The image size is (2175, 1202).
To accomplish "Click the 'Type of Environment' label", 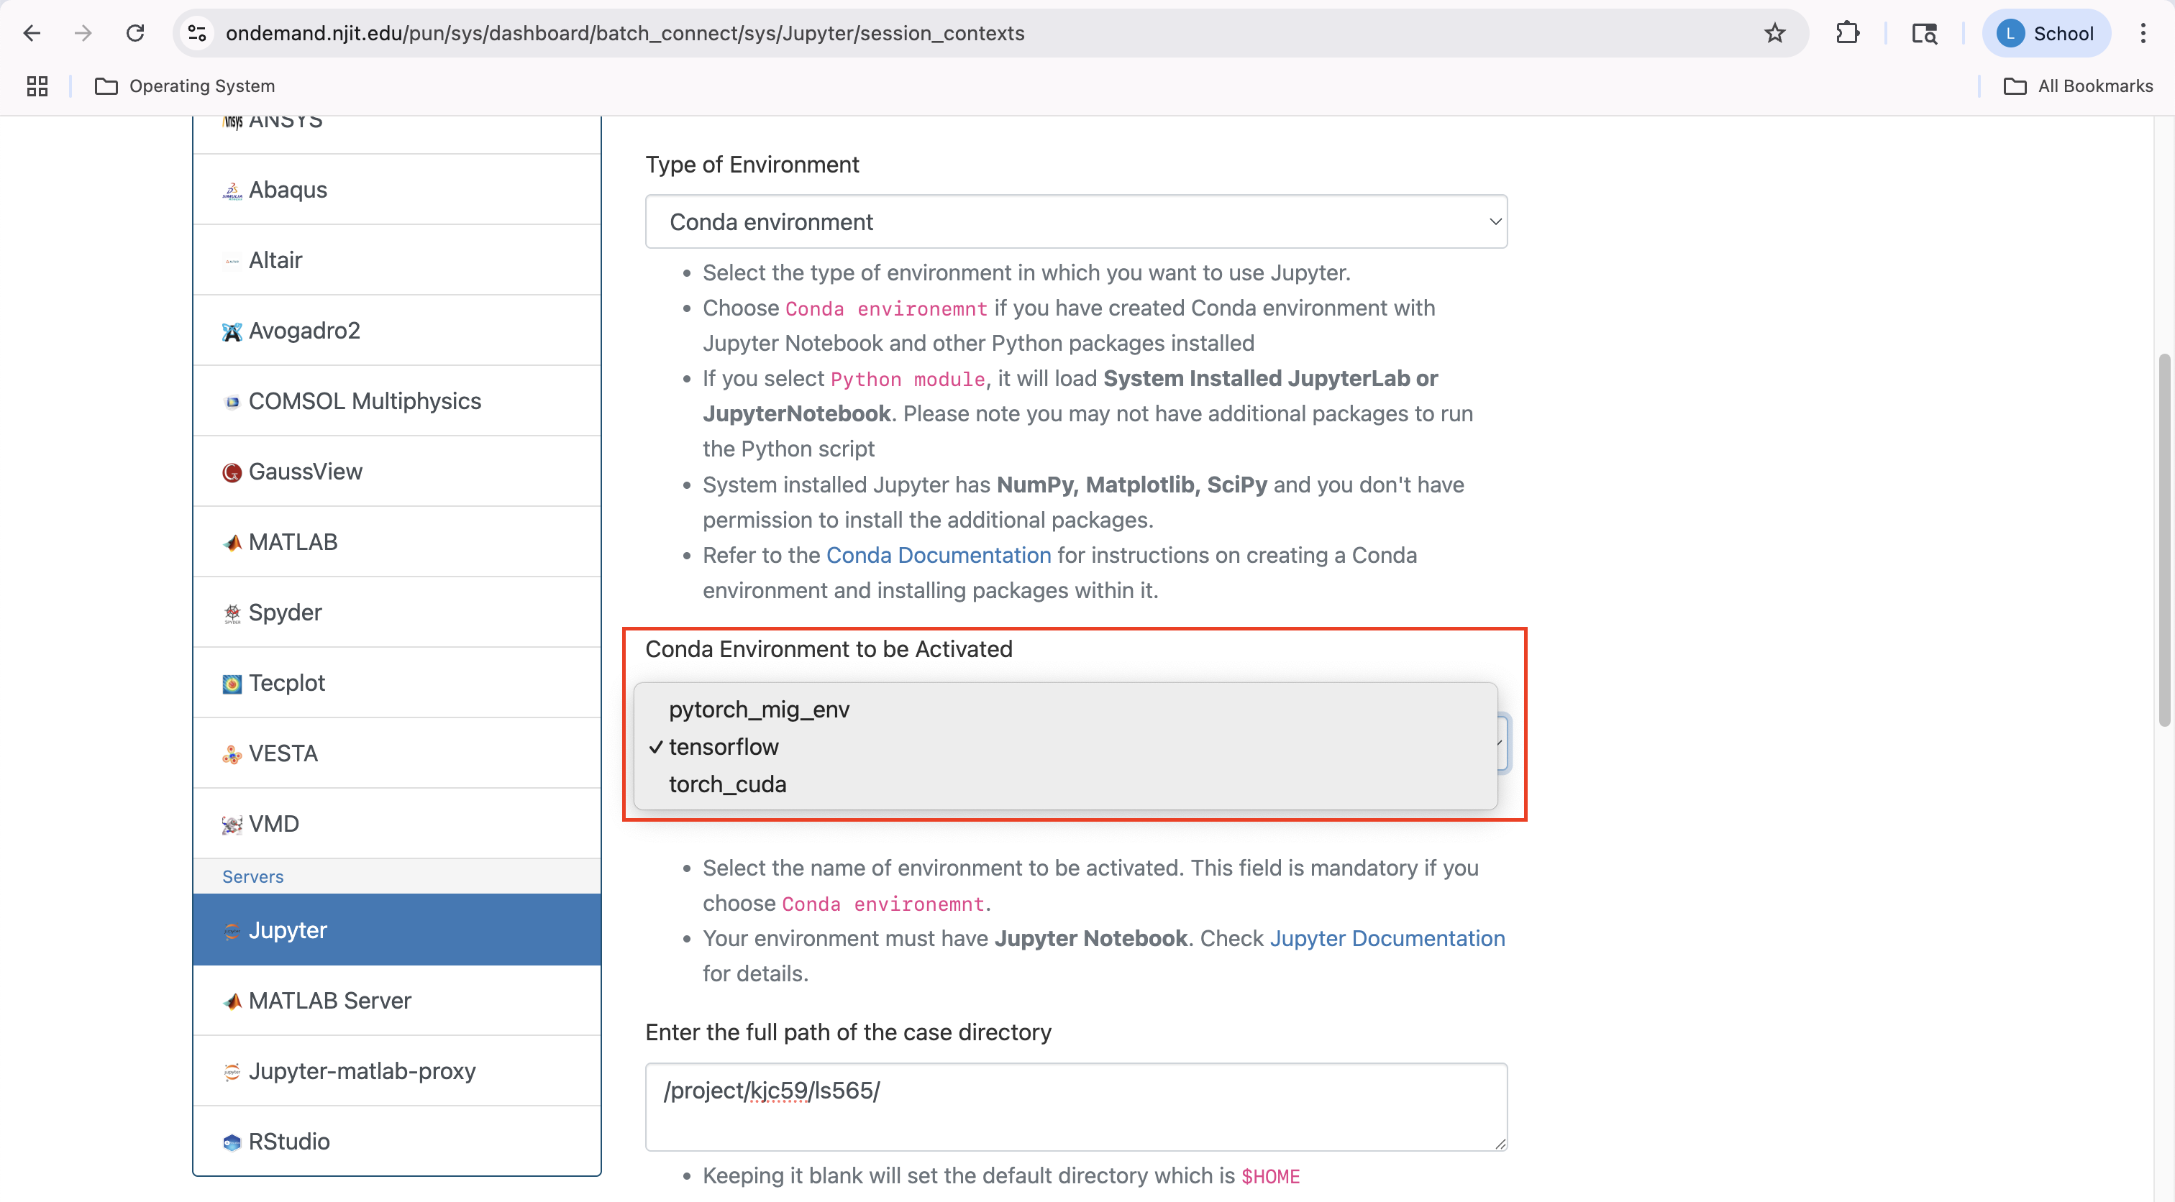I will tap(752, 164).
